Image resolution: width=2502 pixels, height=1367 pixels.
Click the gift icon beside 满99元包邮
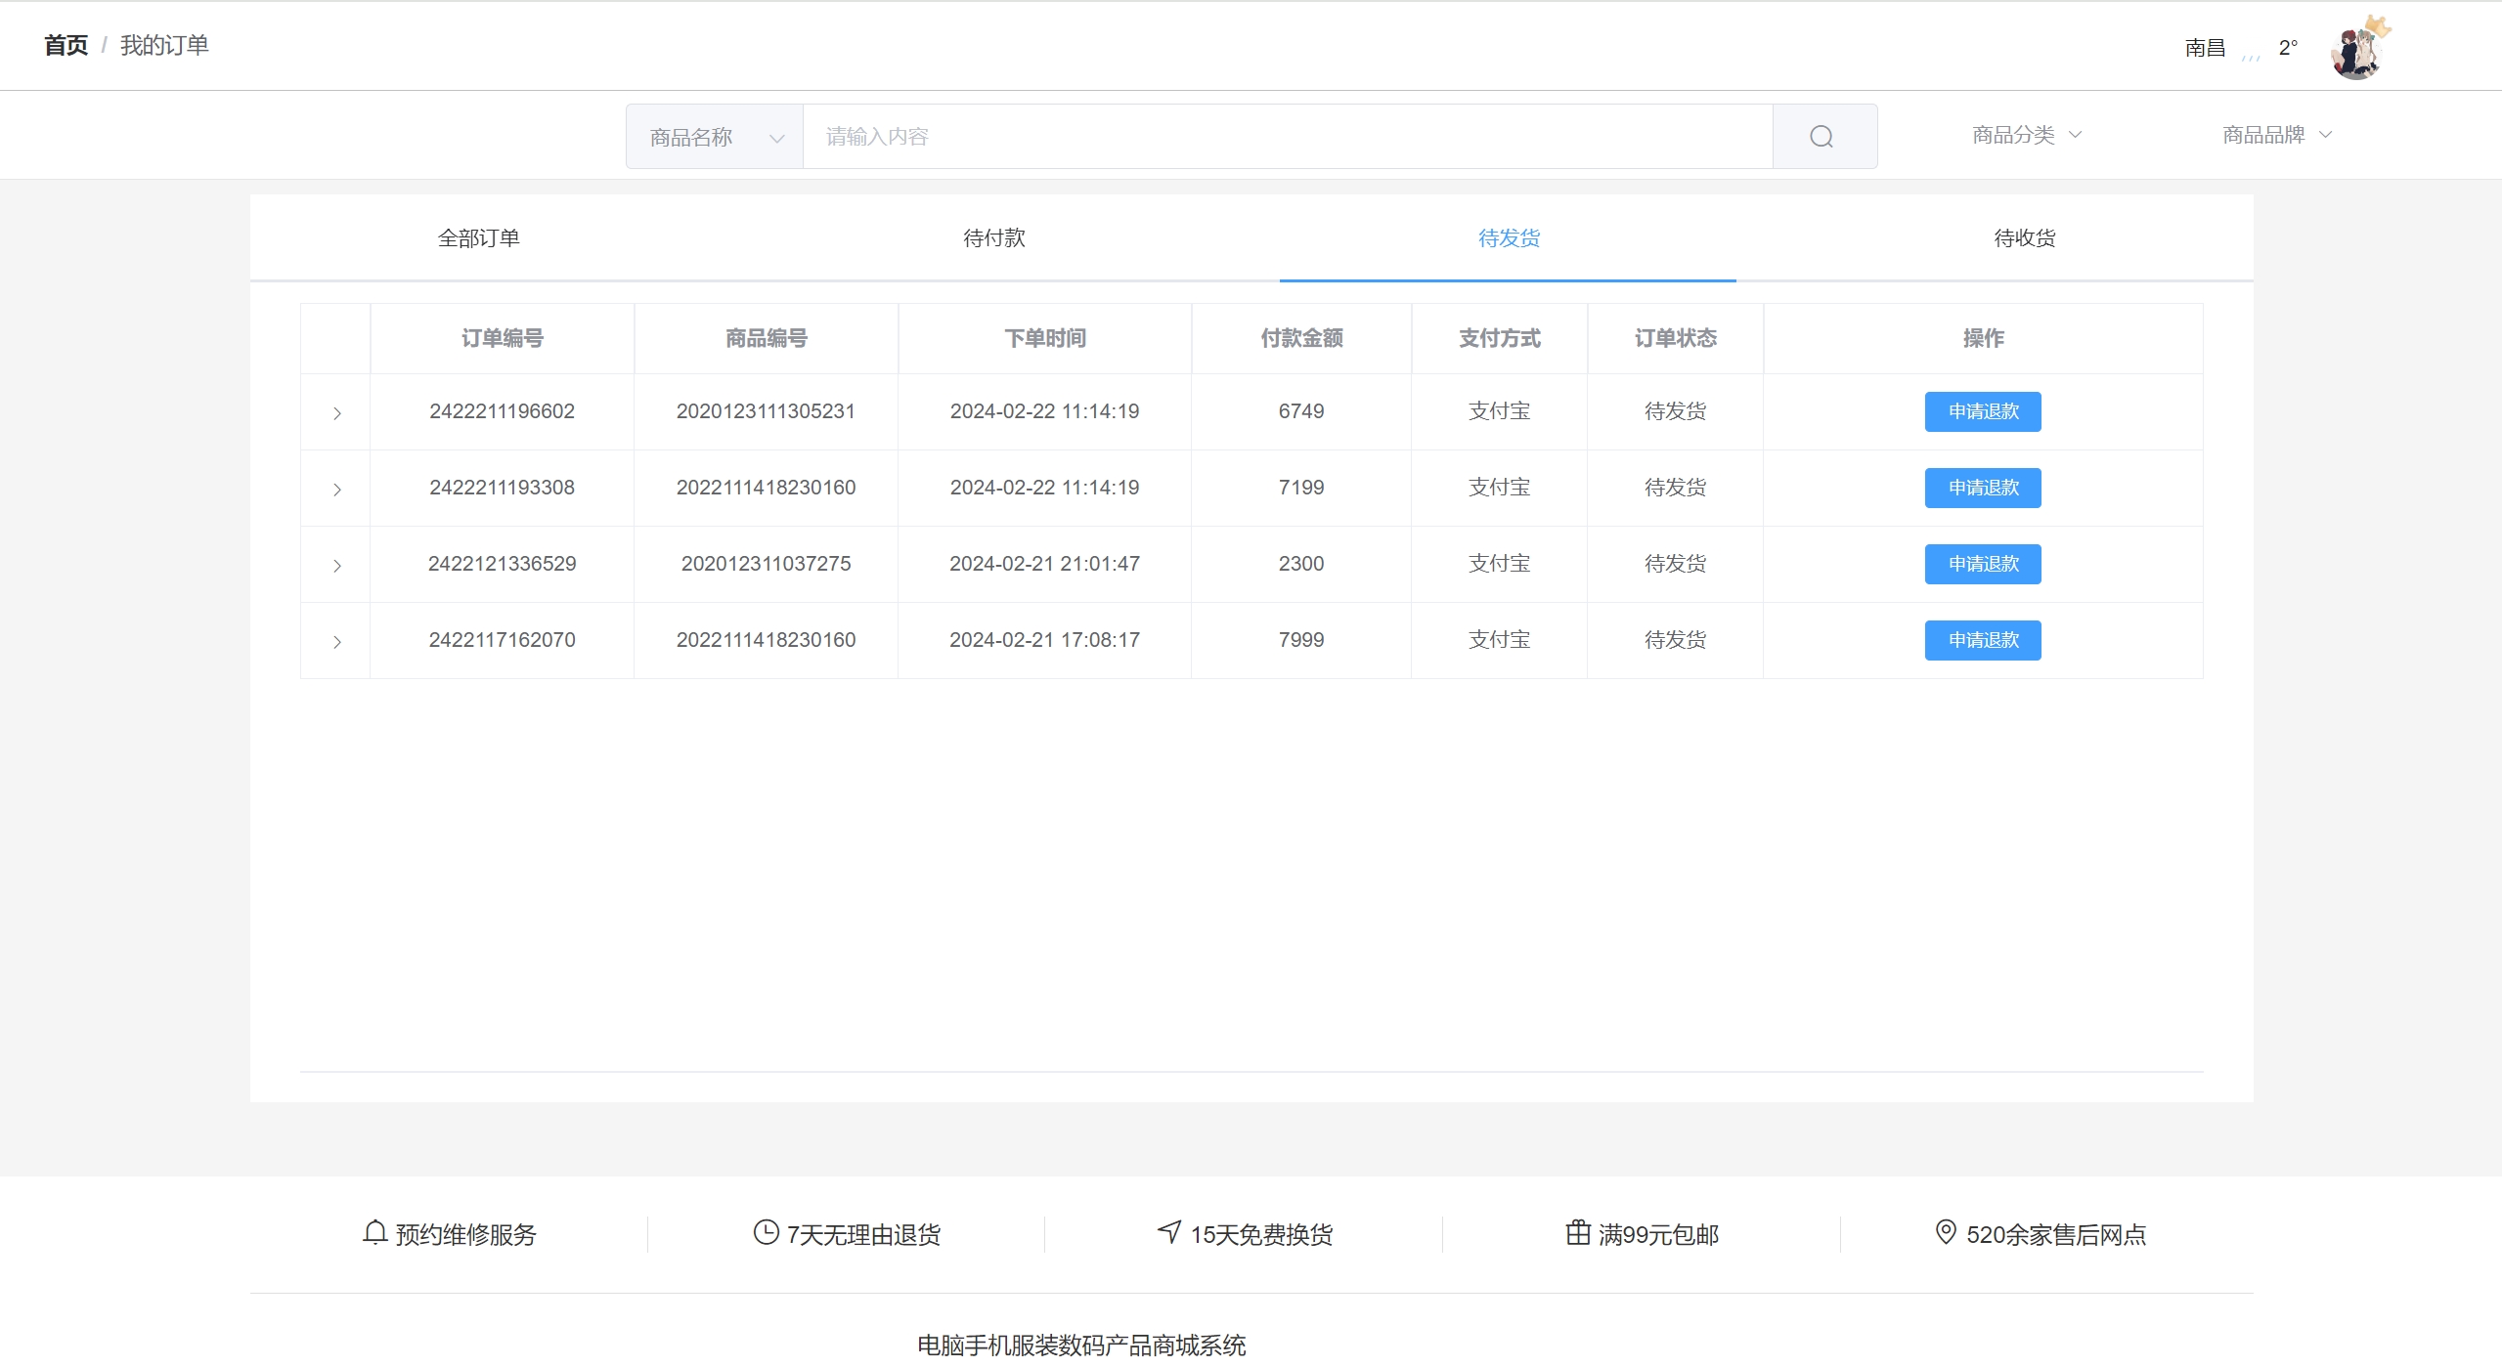(x=1577, y=1232)
